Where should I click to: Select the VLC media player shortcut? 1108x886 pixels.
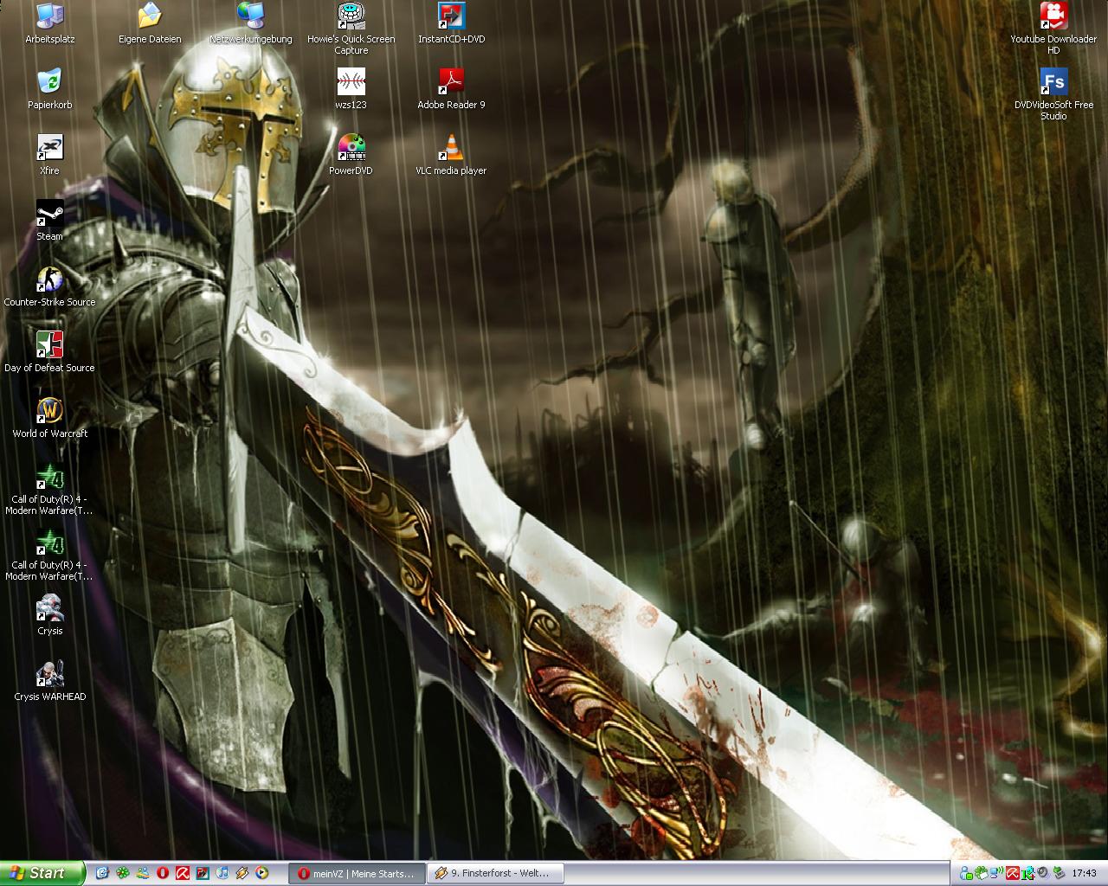point(451,156)
